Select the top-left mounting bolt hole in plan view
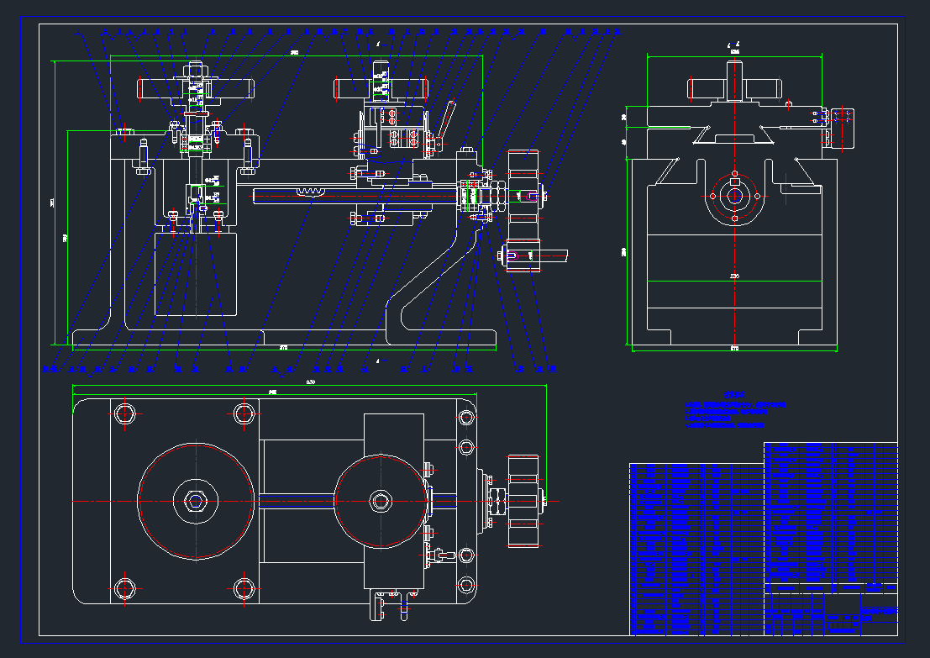This screenshot has height=658, width=930. [x=126, y=413]
